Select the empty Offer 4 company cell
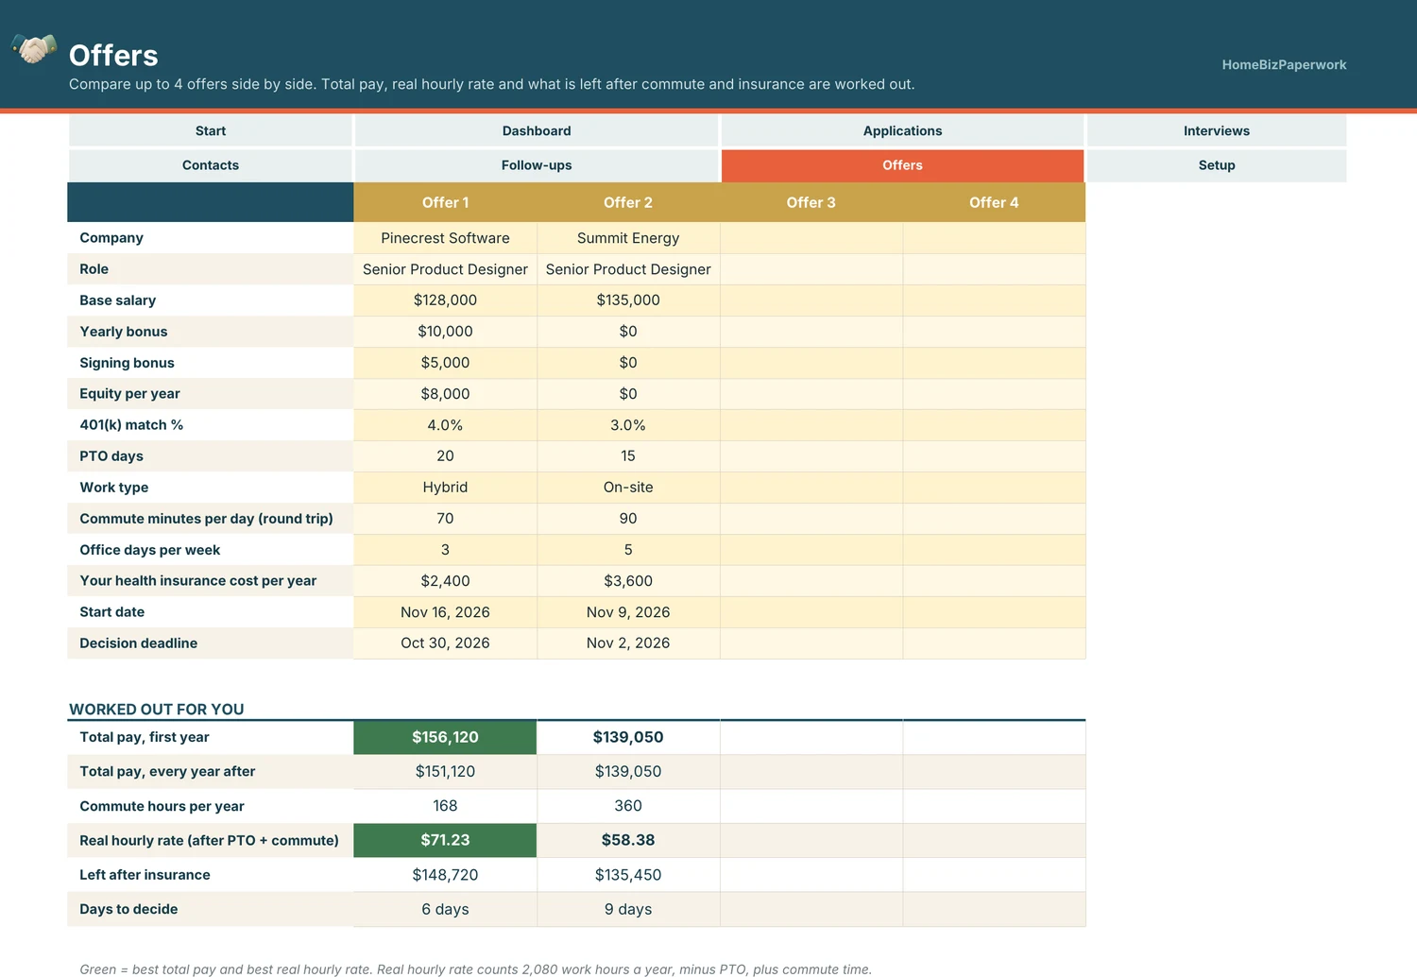Viewport: 1417px width, 977px height. [994, 238]
